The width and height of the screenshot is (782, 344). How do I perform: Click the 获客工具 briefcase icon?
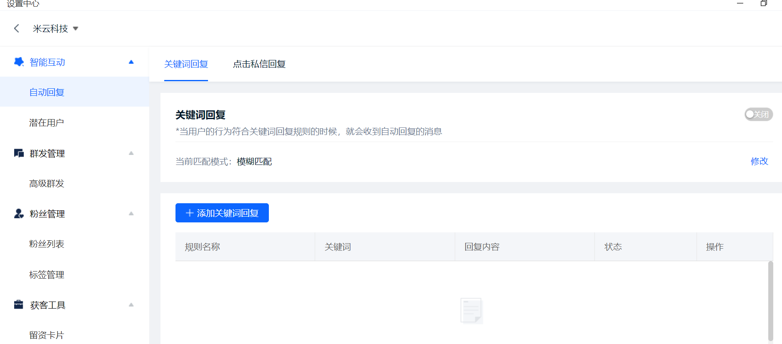19,305
